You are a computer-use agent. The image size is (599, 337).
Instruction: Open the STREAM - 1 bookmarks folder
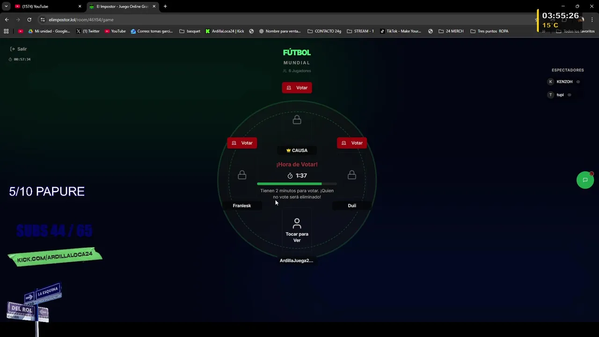coord(360,31)
